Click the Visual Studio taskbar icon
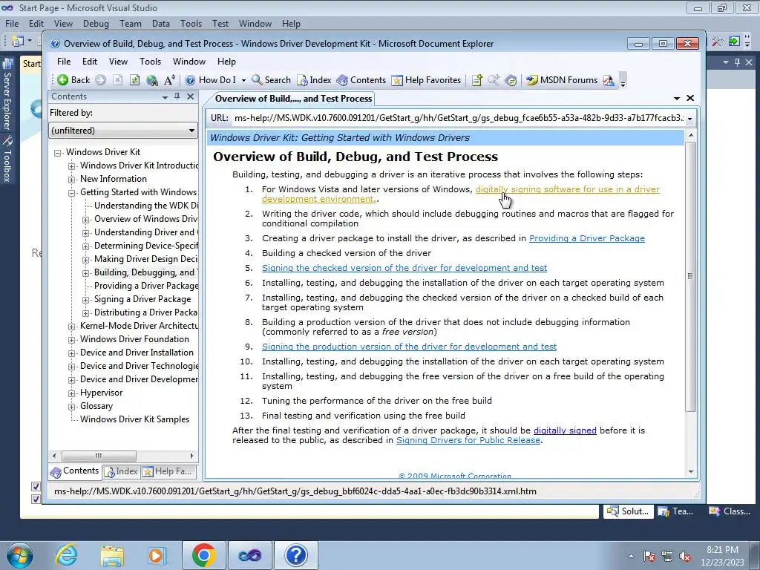Viewport: 760px width, 570px height. tap(249, 555)
